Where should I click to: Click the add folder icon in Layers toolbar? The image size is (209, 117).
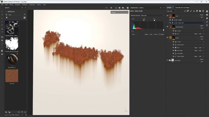click(x=200, y=11)
